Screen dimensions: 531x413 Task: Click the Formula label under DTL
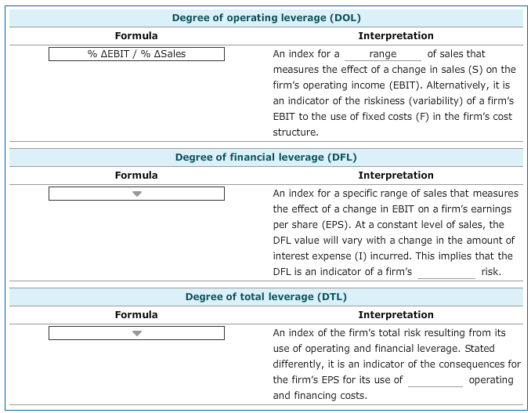136,315
